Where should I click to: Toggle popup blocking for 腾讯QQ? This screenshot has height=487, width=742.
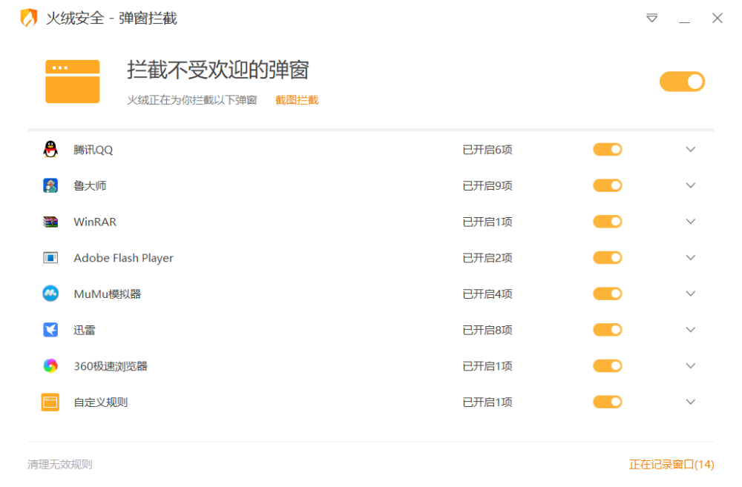coord(608,150)
